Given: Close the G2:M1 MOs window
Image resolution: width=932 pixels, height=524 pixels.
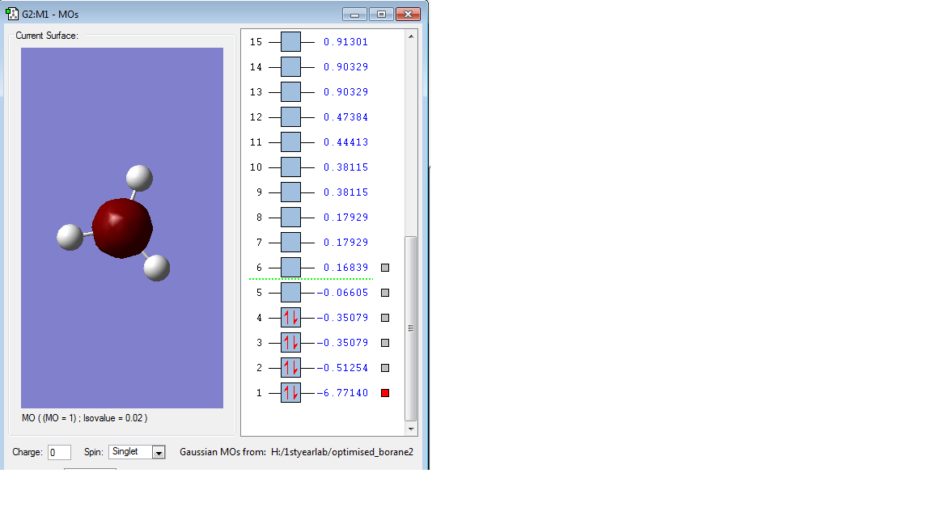Looking at the screenshot, I should (x=408, y=15).
